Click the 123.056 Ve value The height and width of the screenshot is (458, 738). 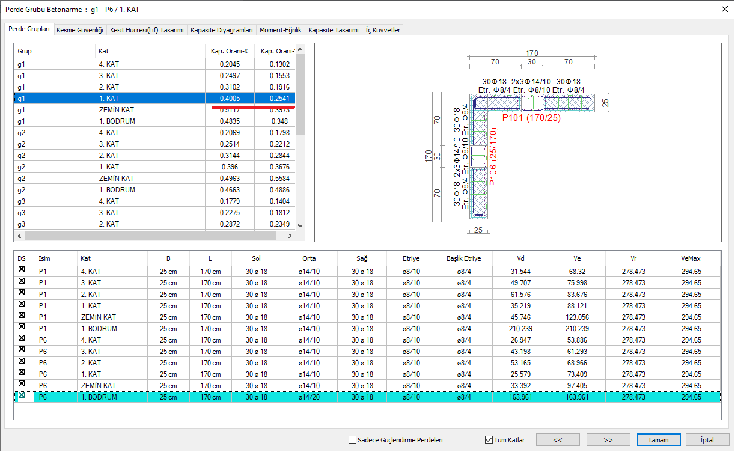click(578, 317)
